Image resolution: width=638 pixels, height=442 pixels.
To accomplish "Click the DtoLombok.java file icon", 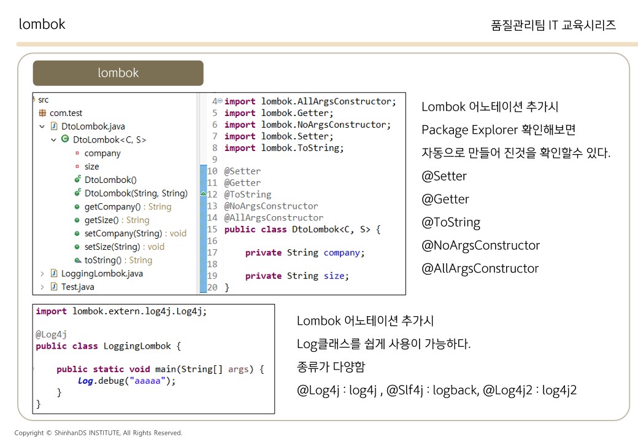I will (x=54, y=126).
